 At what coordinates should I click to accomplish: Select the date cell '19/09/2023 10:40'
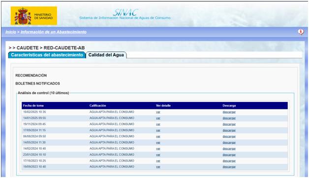click(34, 167)
